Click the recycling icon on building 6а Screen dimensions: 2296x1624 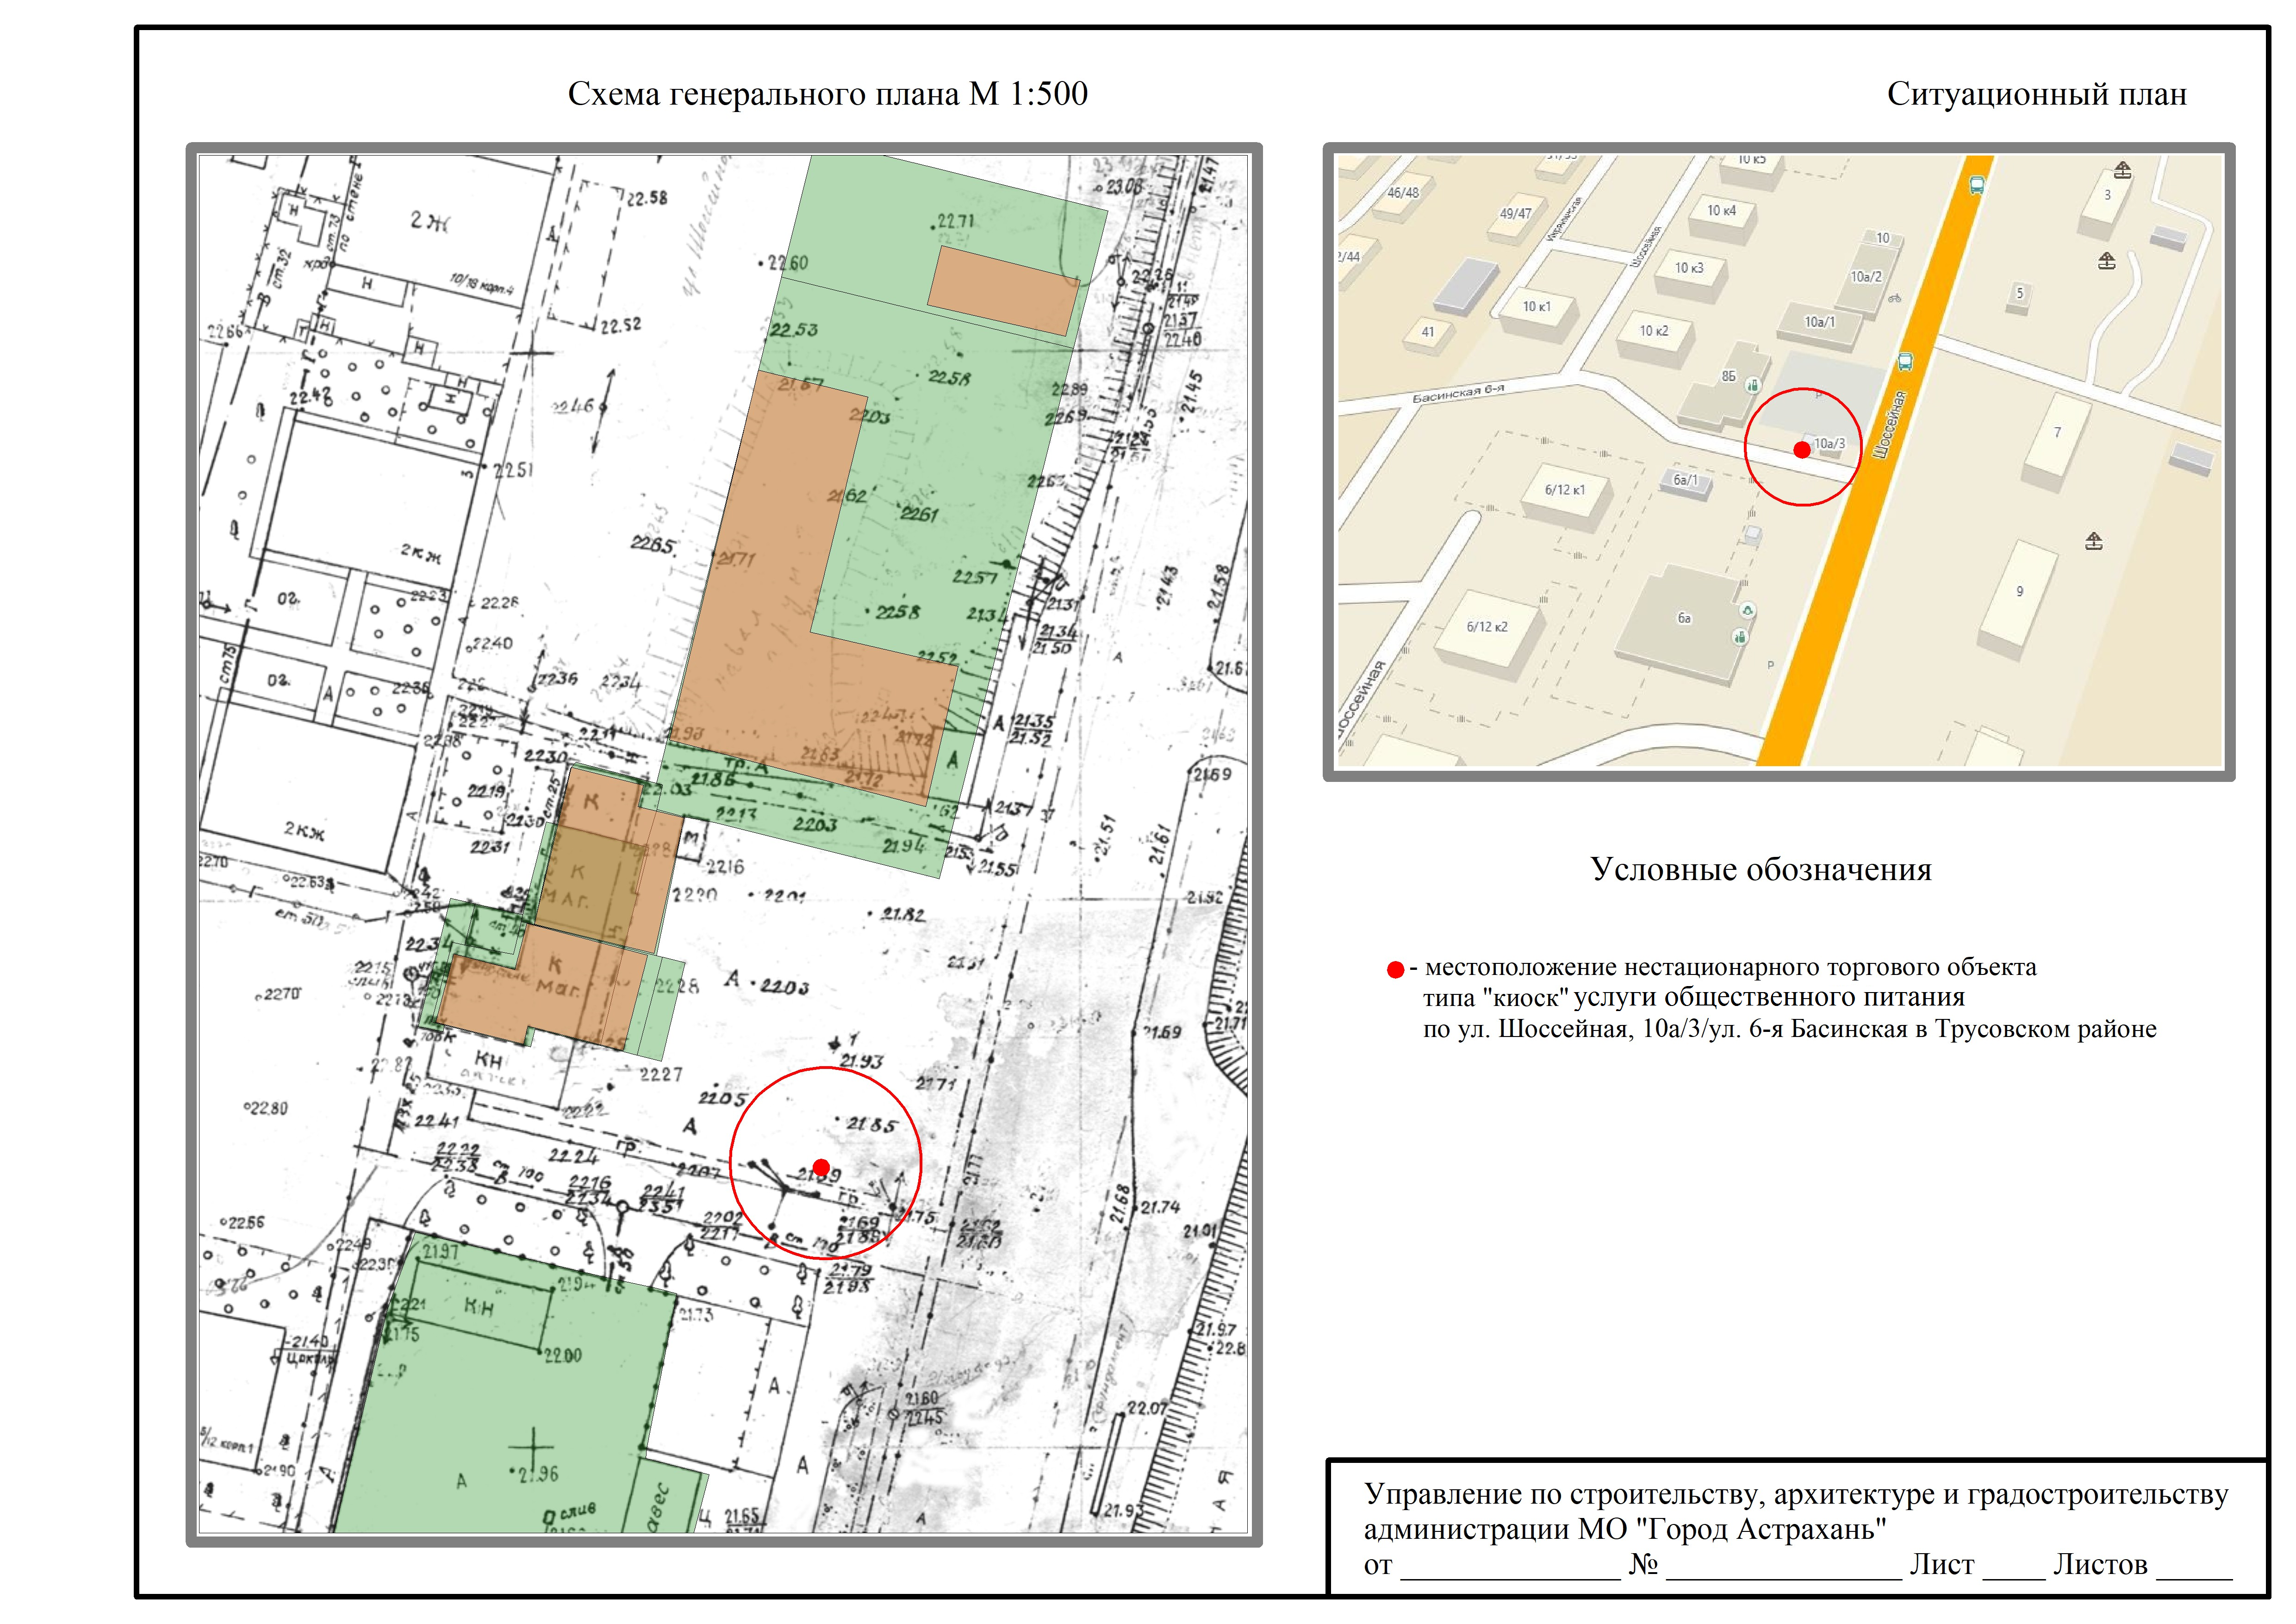coord(1748,610)
